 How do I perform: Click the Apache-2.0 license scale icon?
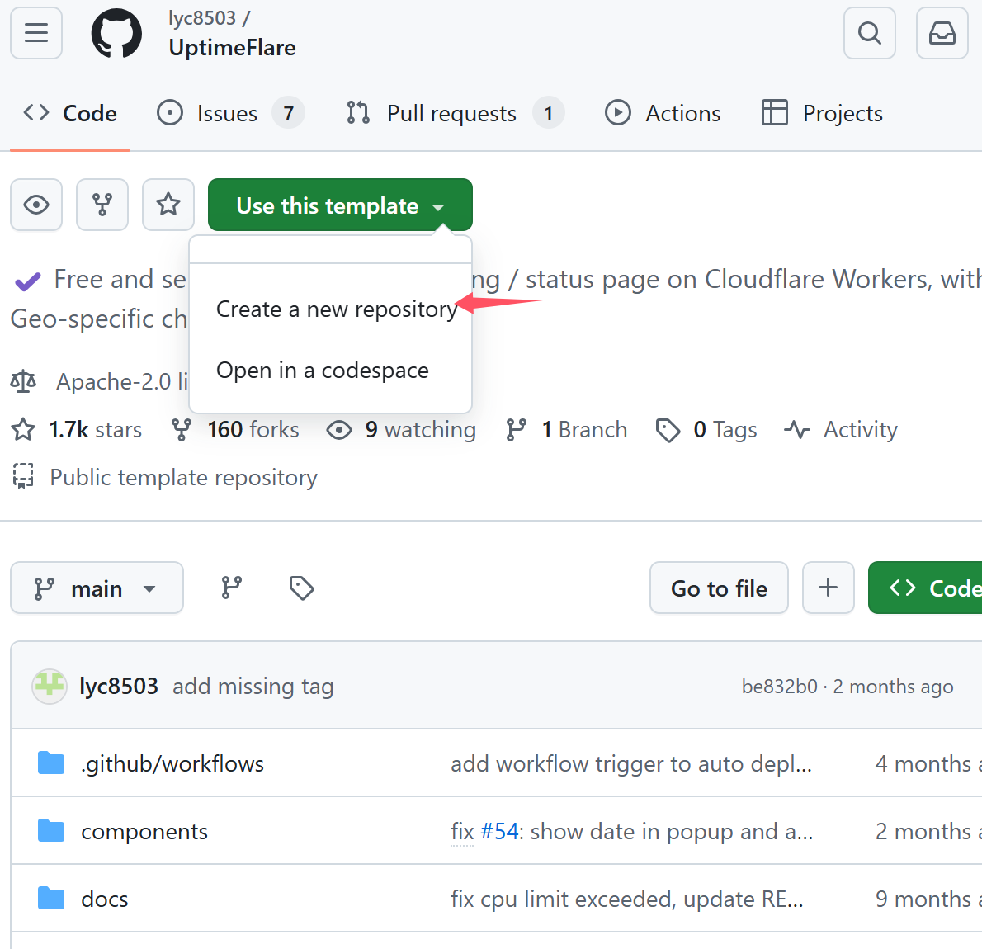pos(23,381)
